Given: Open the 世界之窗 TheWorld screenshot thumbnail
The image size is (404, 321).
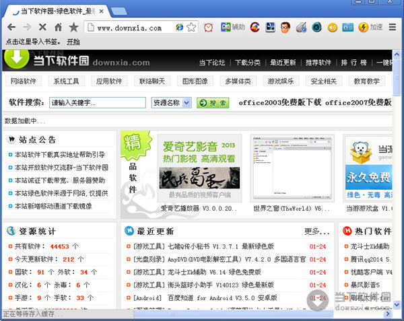Looking at the screenshot, I should pos(292,168).
